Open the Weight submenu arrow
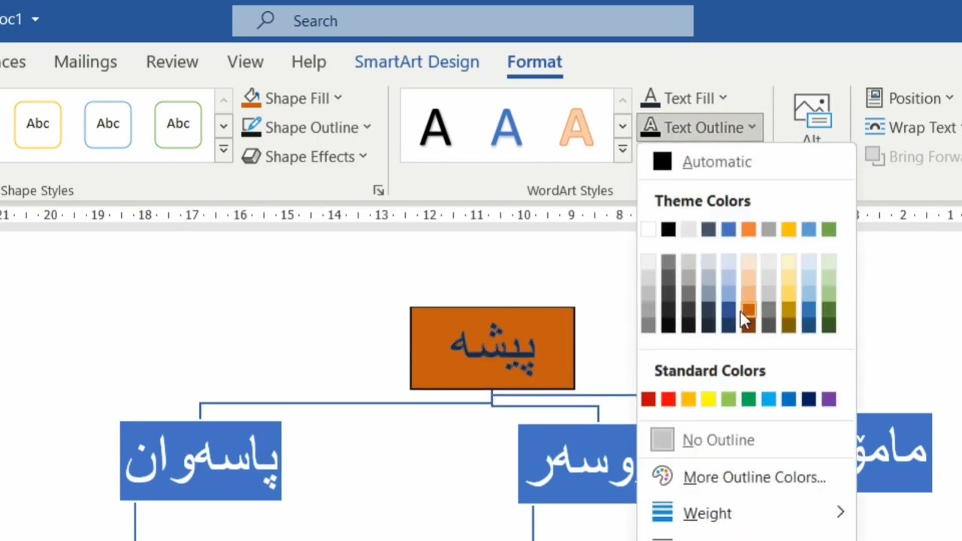The height and width of the screenshot is (541, 962). [x=840, y=512]
